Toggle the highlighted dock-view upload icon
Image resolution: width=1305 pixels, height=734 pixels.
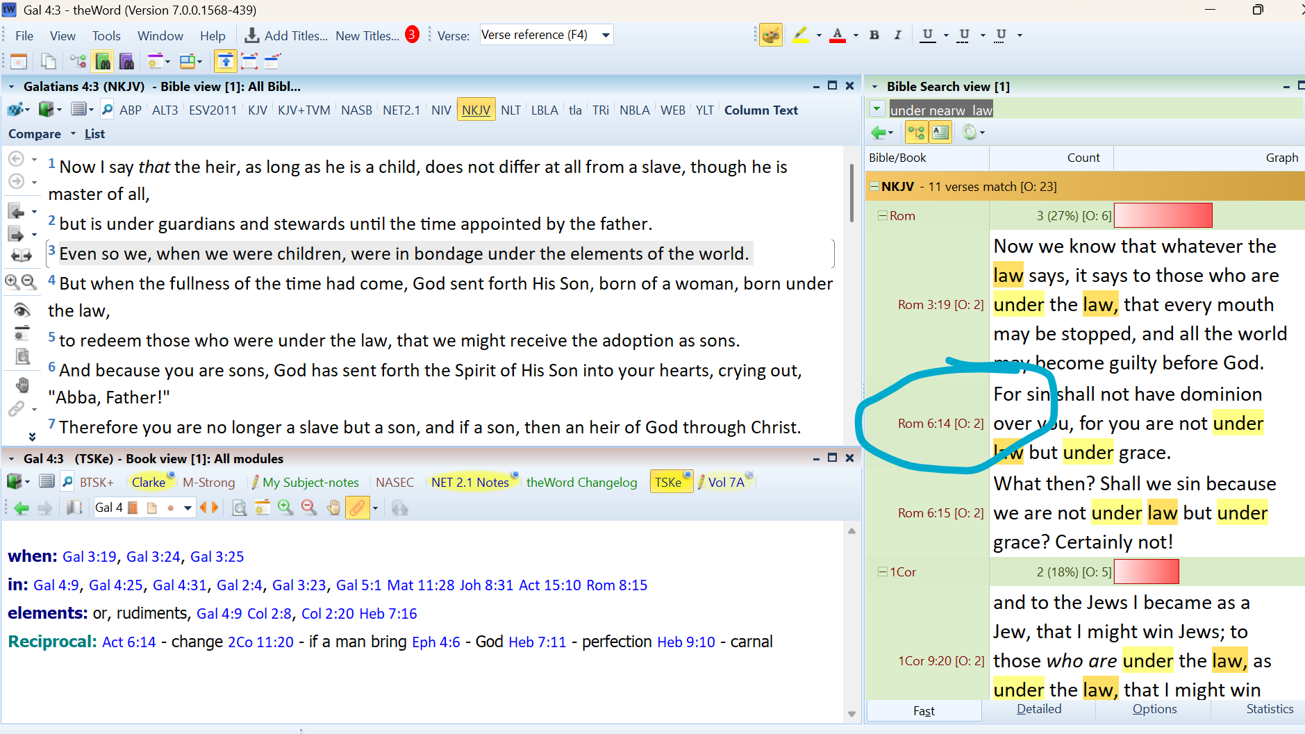coord(225,62)
